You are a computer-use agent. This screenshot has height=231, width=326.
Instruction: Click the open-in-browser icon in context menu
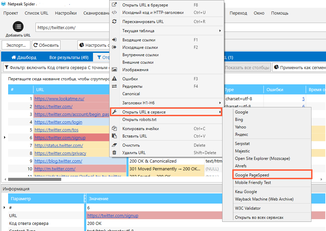[x=114, y=5]
